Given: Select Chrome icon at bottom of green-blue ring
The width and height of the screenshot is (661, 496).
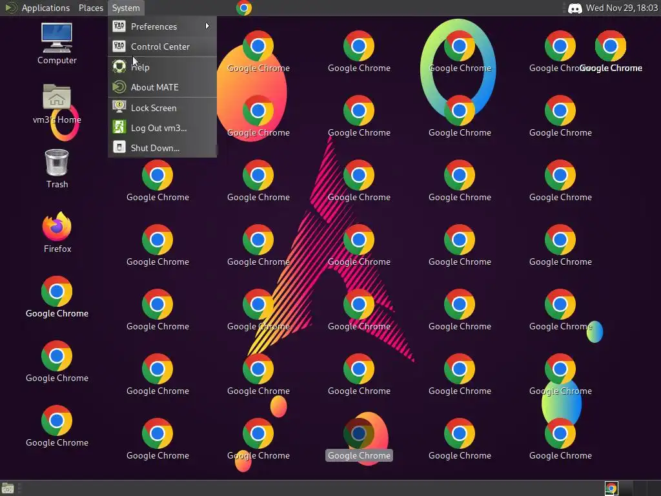Looking at the screenshot, I should click(460, 115).
